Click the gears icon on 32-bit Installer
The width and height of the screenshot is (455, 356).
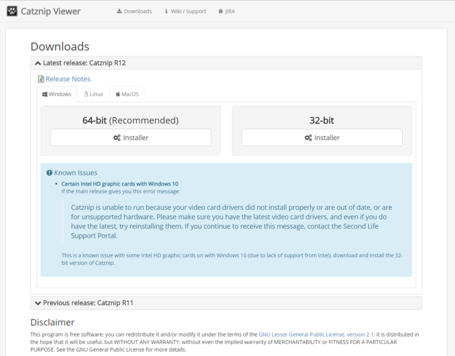pos(308,138)
